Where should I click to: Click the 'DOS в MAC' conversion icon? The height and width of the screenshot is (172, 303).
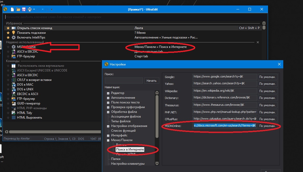[13, 85]
